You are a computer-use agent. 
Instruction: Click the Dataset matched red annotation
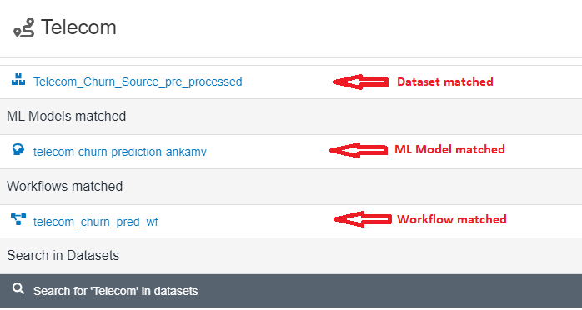(445, 82)
